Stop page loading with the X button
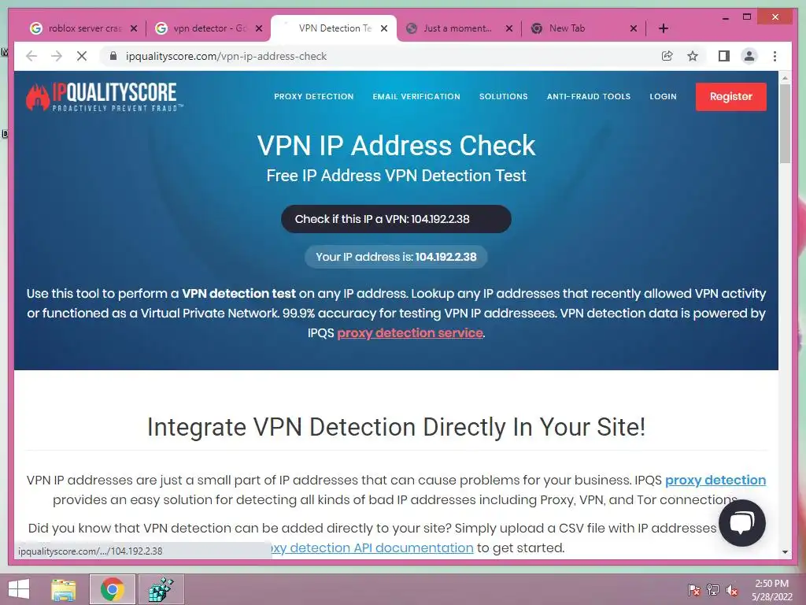The image size is (806, 605). pyautogui.click(x=82, y=56)
